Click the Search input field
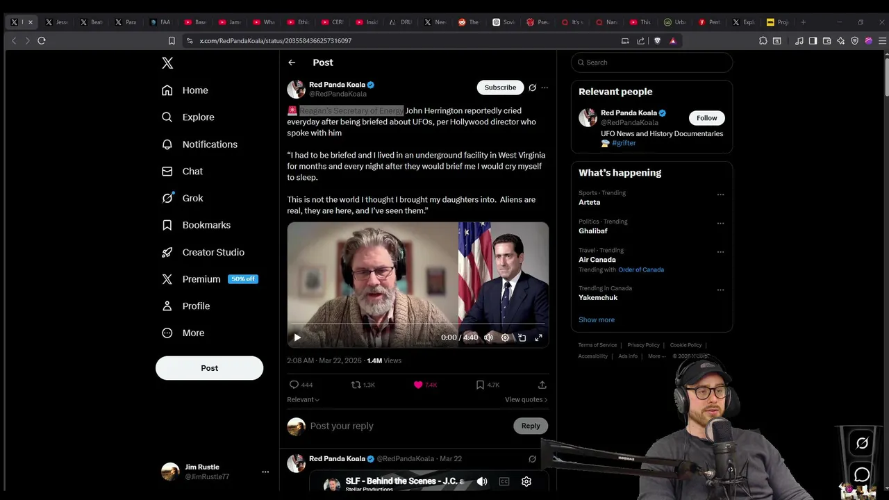Viewport: 889px width, 500px height. (651, 62)
